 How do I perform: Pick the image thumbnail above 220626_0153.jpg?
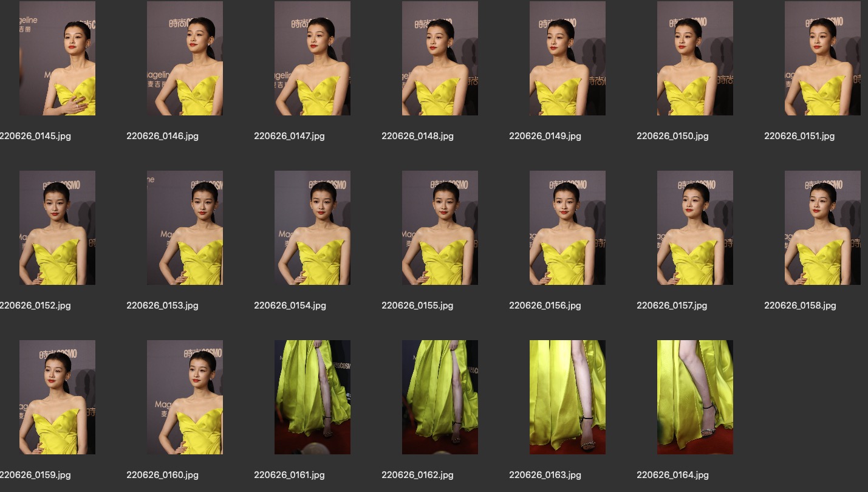click(185, 228)
